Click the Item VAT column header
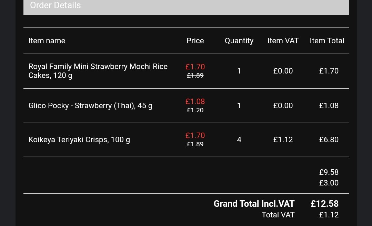 point(283,41)
